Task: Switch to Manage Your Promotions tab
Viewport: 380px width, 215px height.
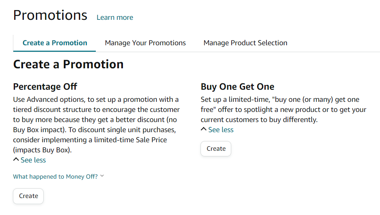Action: (x=145, y=43)
